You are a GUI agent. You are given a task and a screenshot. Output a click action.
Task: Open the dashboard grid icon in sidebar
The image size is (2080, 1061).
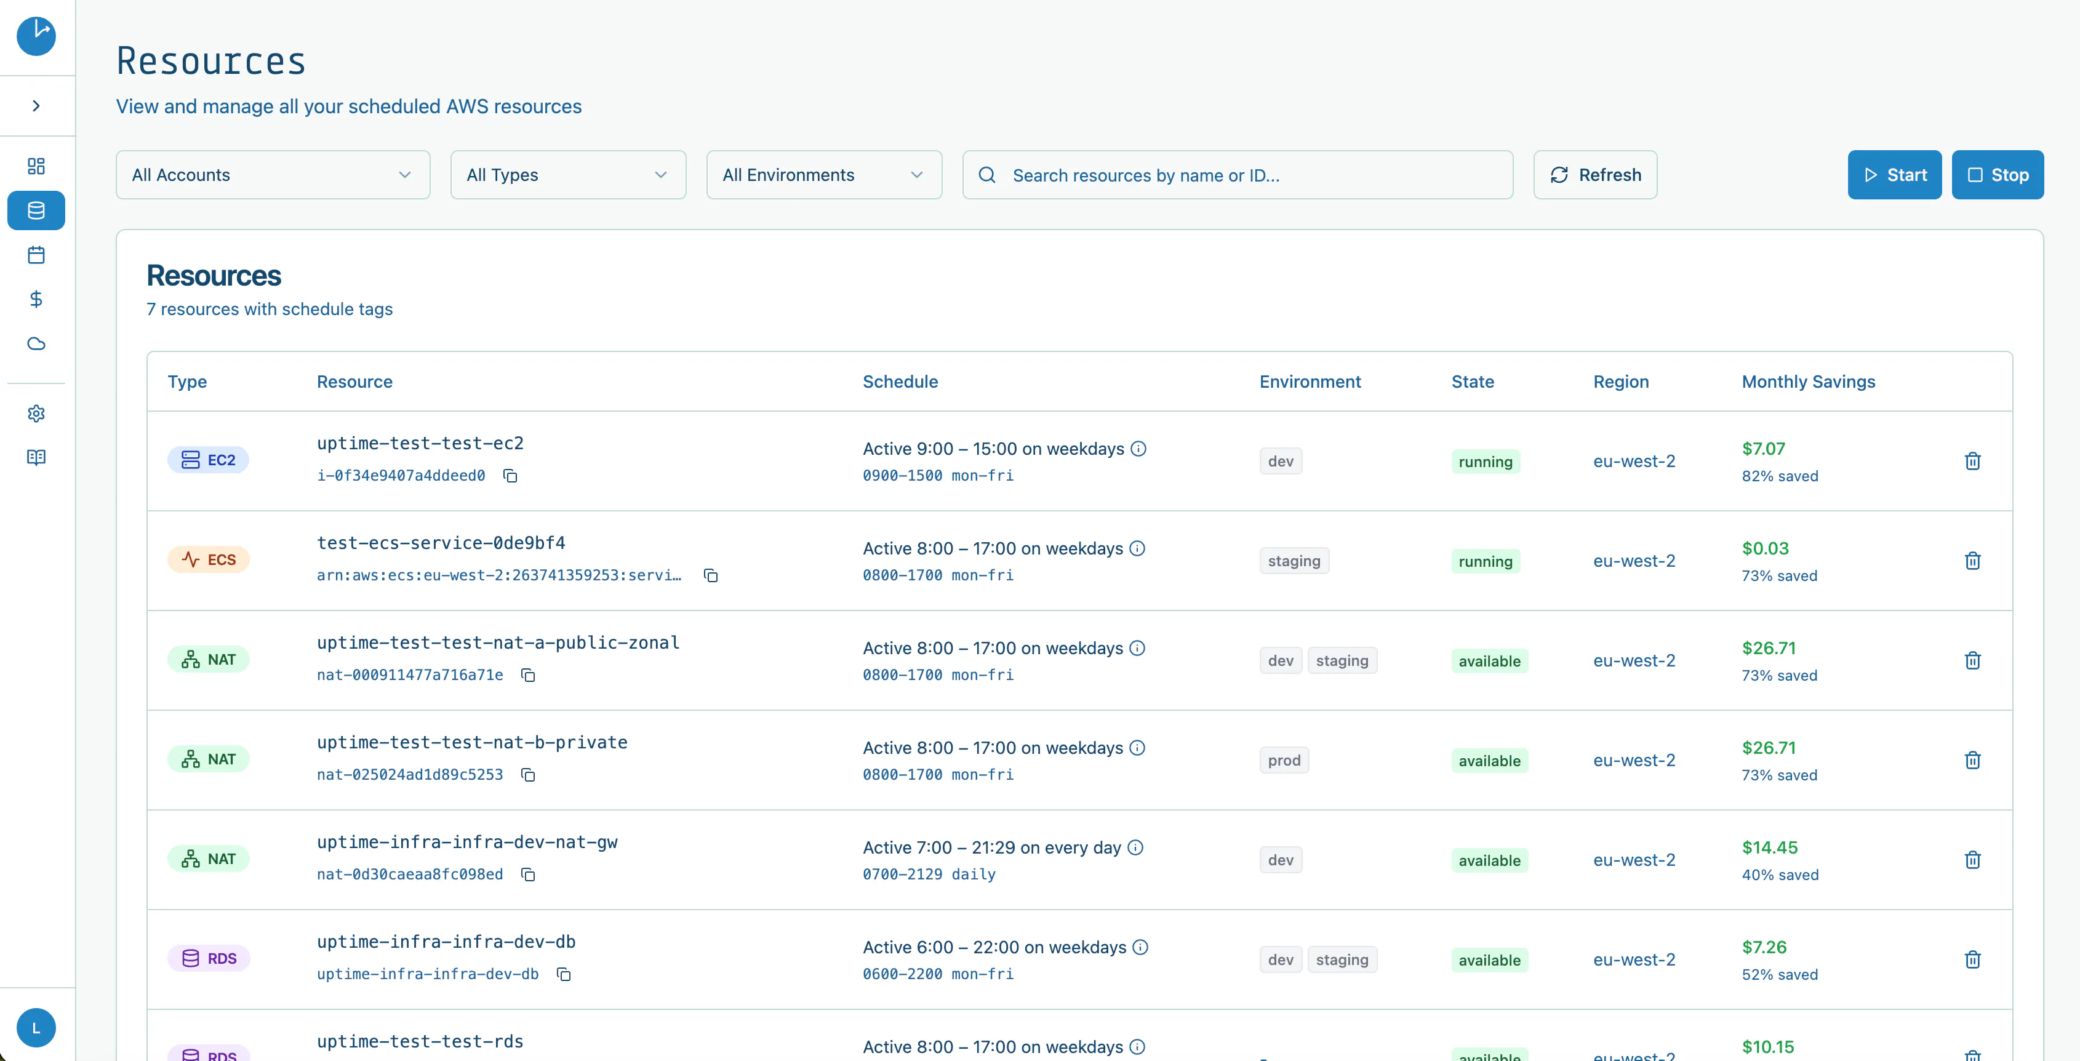36,166
